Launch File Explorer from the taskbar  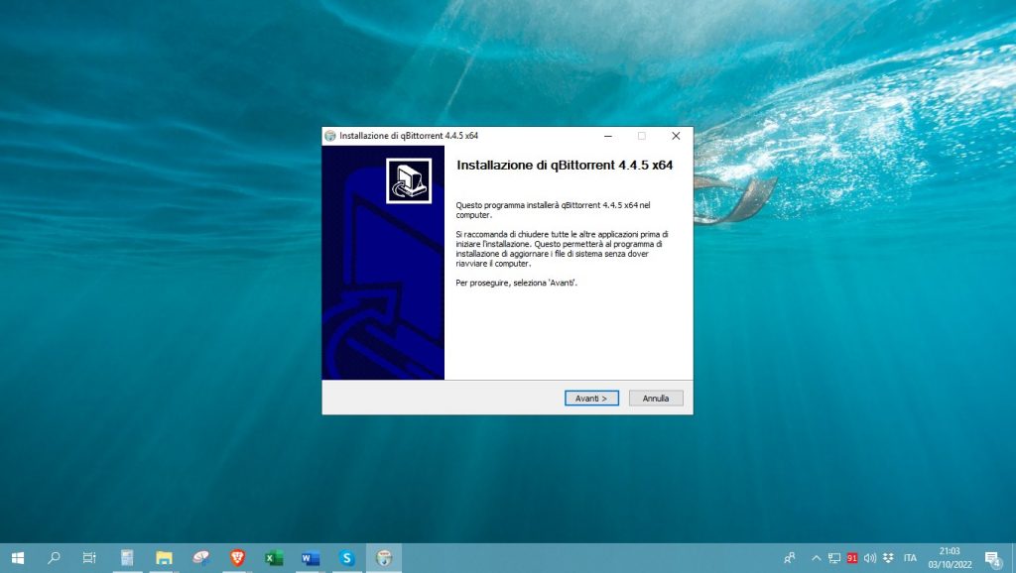coord(164,558)
